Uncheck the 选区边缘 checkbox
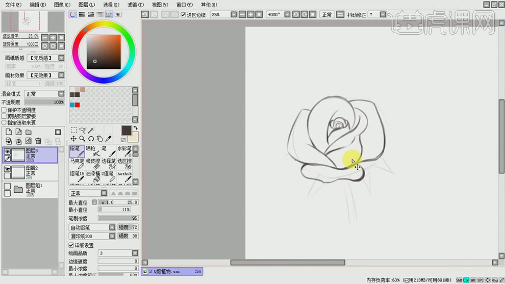505x284 pixels. click(184, 15)
